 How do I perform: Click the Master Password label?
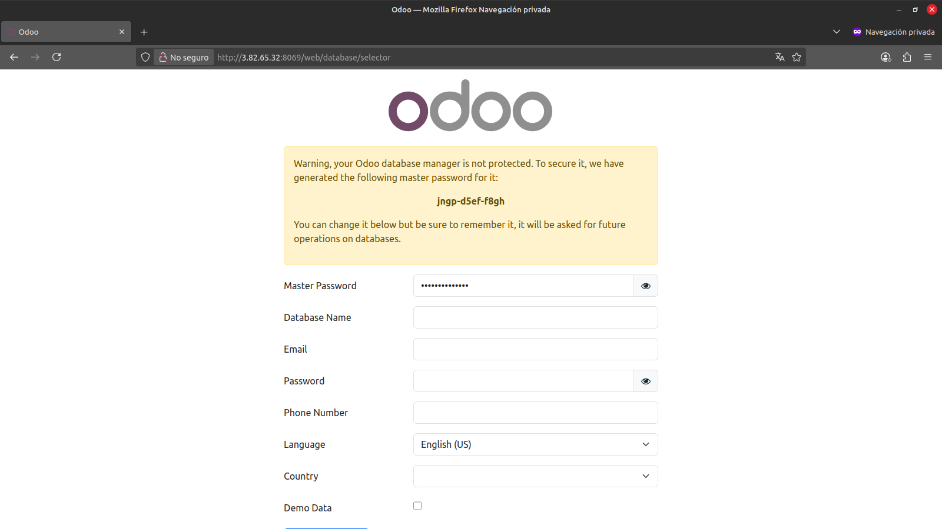(x=320, y=286)
